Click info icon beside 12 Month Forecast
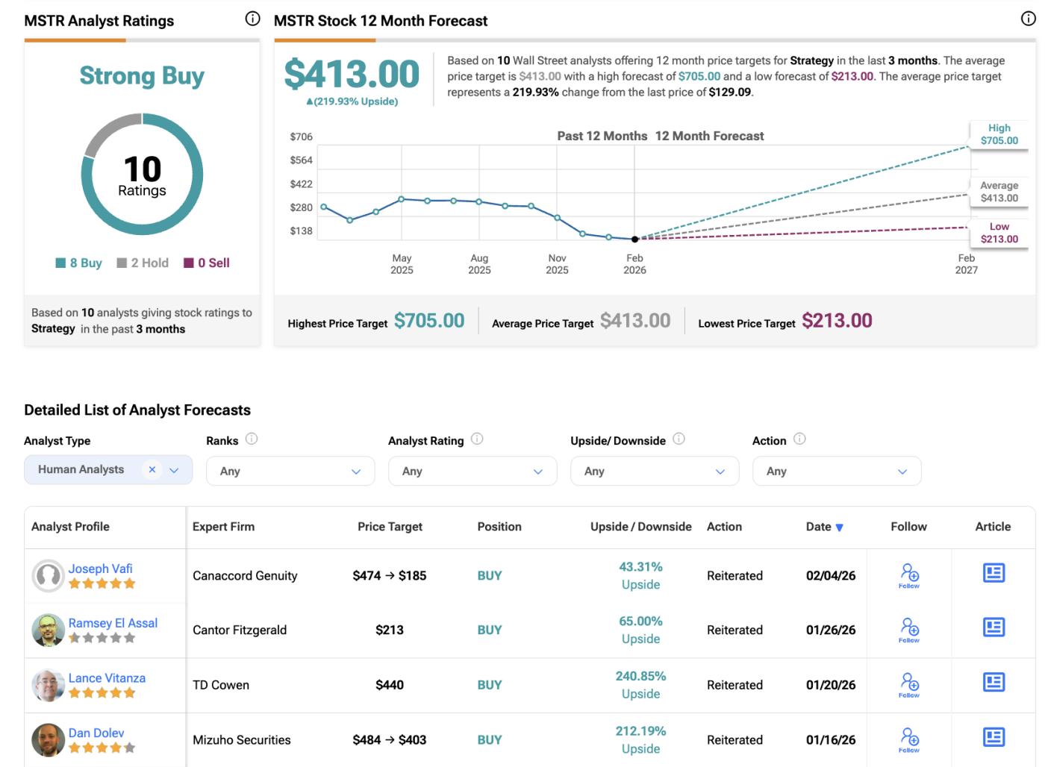The height and width of the screenshot is (767, 1045). (1028, 20)
